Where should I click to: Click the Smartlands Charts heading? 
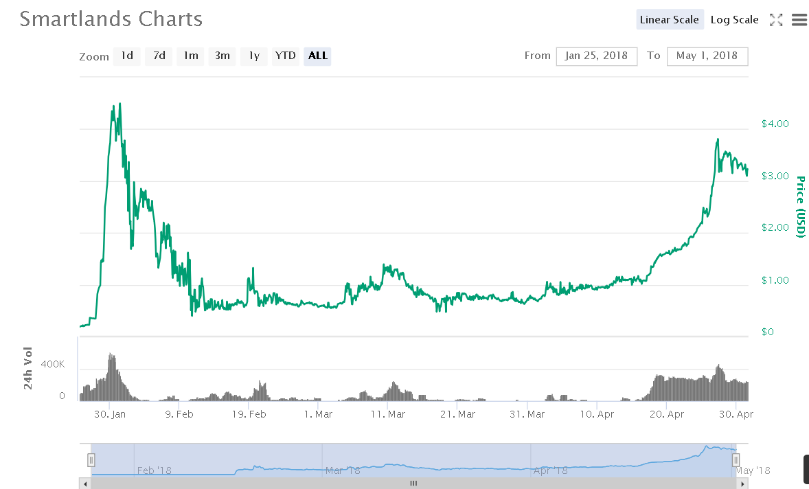(x=111, y=19)
